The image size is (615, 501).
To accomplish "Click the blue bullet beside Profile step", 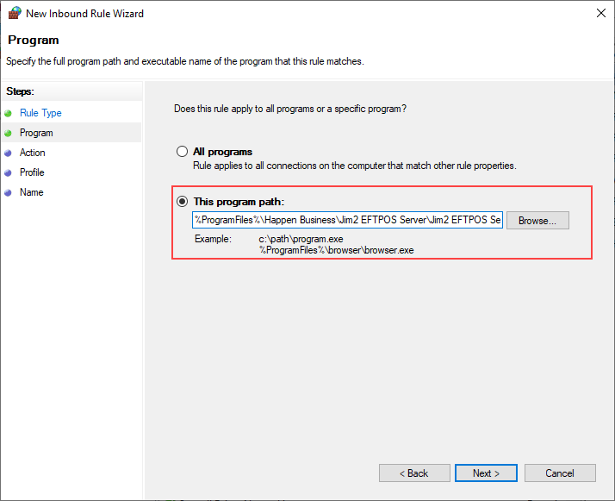I will pyautogui.click(x=9, y=172).
